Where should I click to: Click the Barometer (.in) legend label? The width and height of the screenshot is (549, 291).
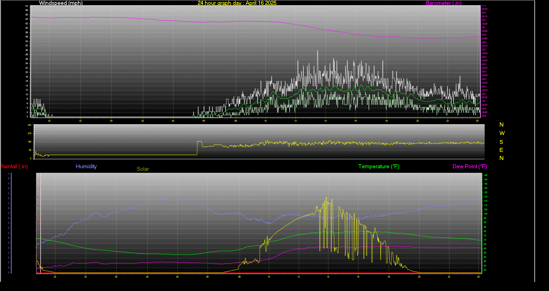coord(443,3)
